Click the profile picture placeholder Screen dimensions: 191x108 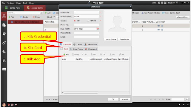(117, 24)
